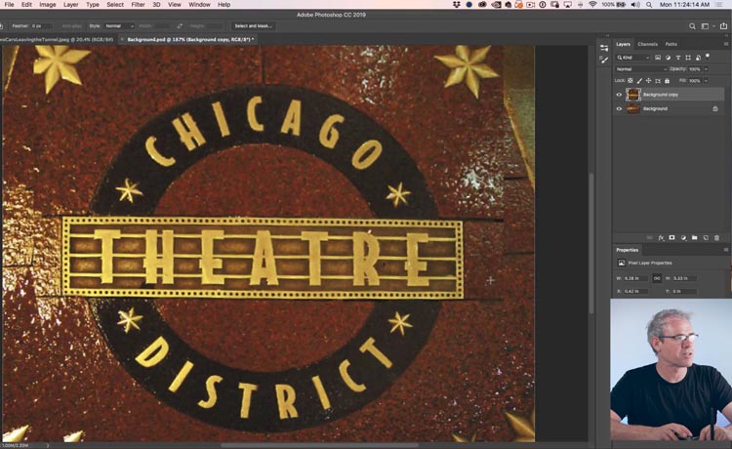Screen dimensions: 732x449
Task: Create a new adjustment layer icon
Action: click(x=683, y=237)
